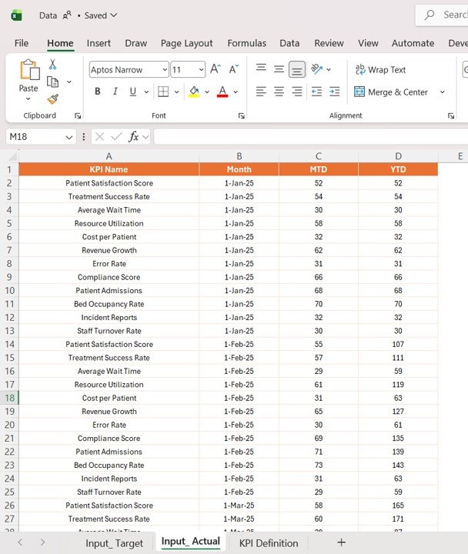Align text left
Image resolution: width=468 pixels, height=554 pixels.
[261, 92]
